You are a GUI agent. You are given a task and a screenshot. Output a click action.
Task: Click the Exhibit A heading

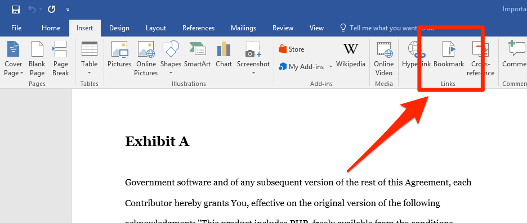tap(157, 142)
